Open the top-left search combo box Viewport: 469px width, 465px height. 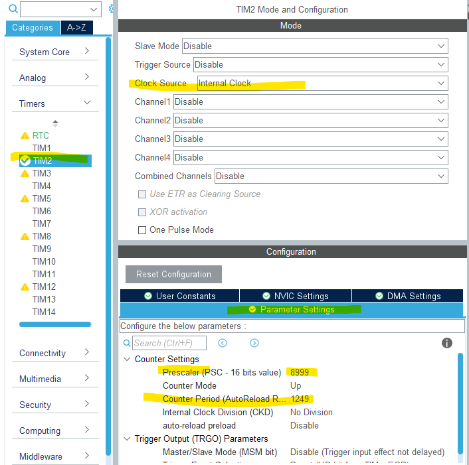(x=60, y=9)
